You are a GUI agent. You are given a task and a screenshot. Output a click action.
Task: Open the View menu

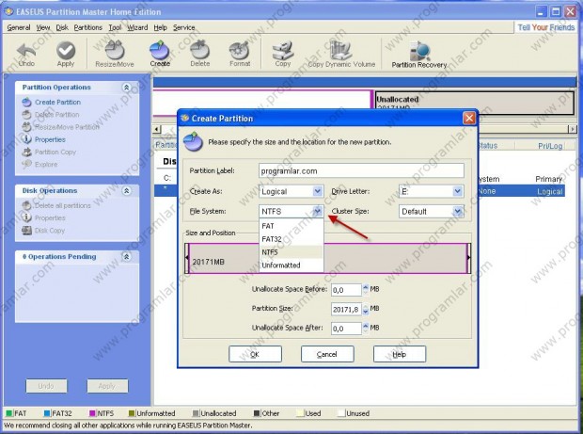(x=43, y=27)
